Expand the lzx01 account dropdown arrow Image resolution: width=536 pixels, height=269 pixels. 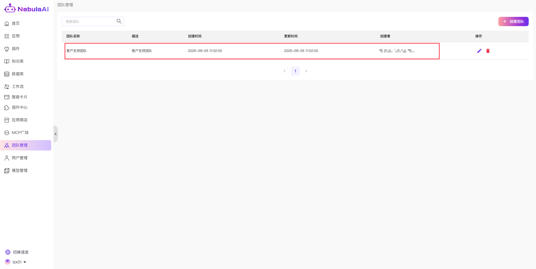[25, 262]
